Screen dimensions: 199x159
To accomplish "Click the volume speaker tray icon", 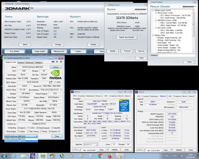I will point(182,156).
